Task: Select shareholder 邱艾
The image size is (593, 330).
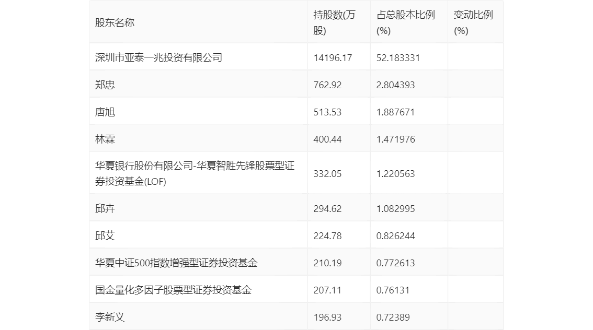Action: tap(105, 235)
